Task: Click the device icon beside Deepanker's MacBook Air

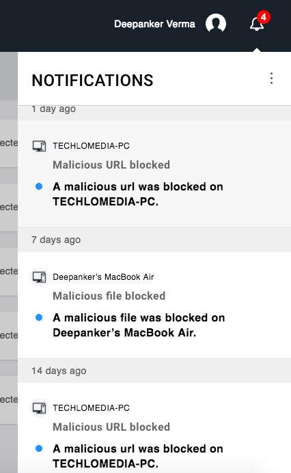Action: click(39, 277)
